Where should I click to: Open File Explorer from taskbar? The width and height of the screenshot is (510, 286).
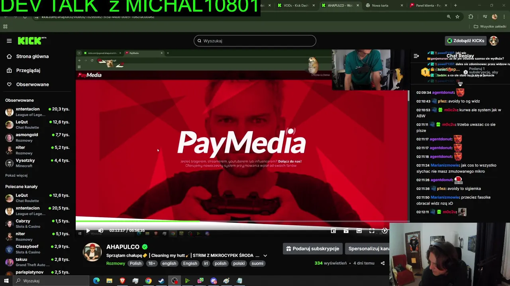click(109, 281)
